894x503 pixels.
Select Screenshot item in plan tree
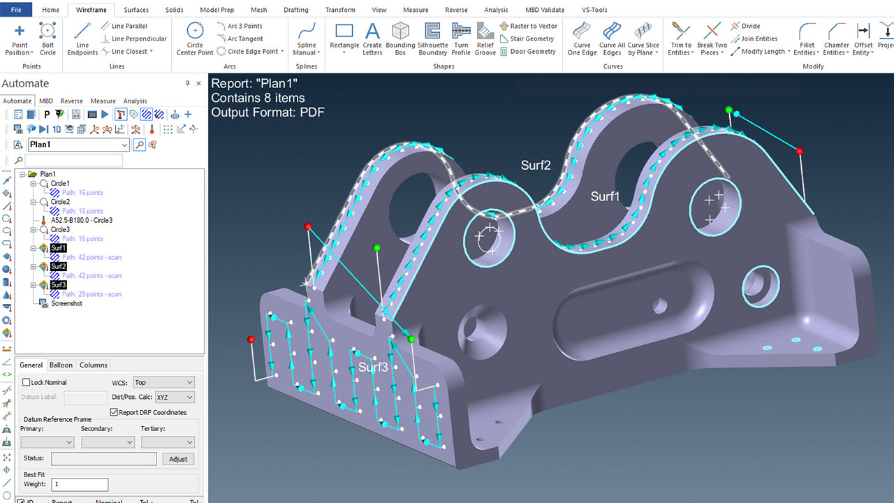coord(66,303)
